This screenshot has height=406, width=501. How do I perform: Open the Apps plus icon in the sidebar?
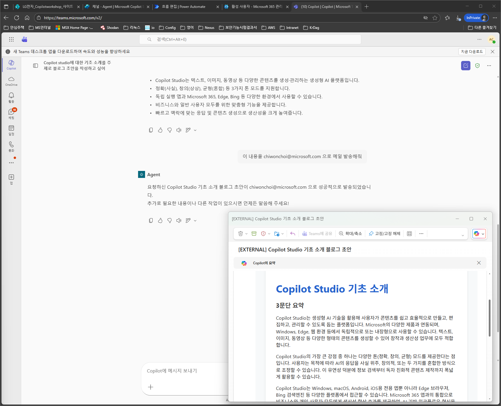click(11, 179)
